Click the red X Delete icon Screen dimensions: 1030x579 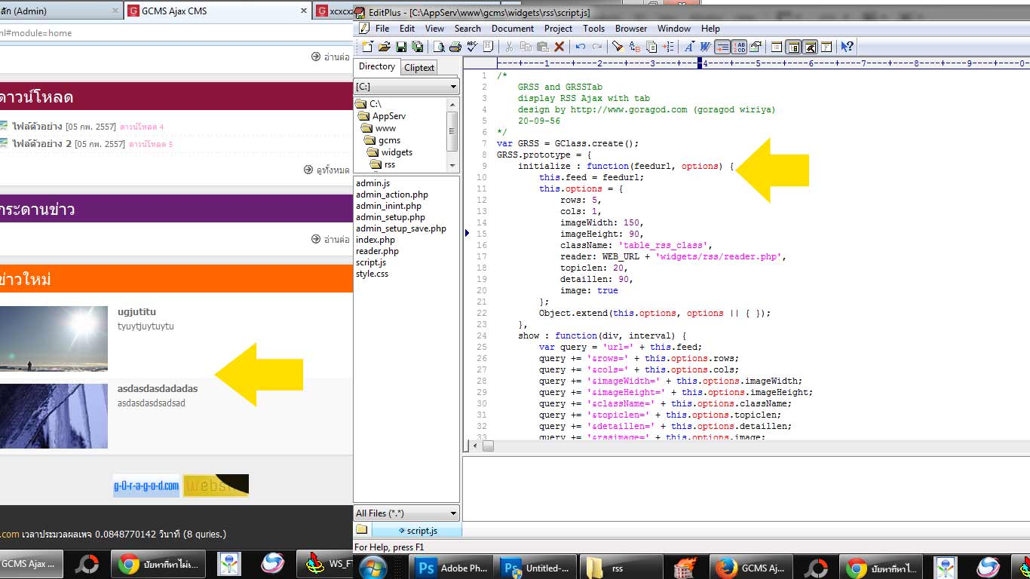click(x=559, y=47)
